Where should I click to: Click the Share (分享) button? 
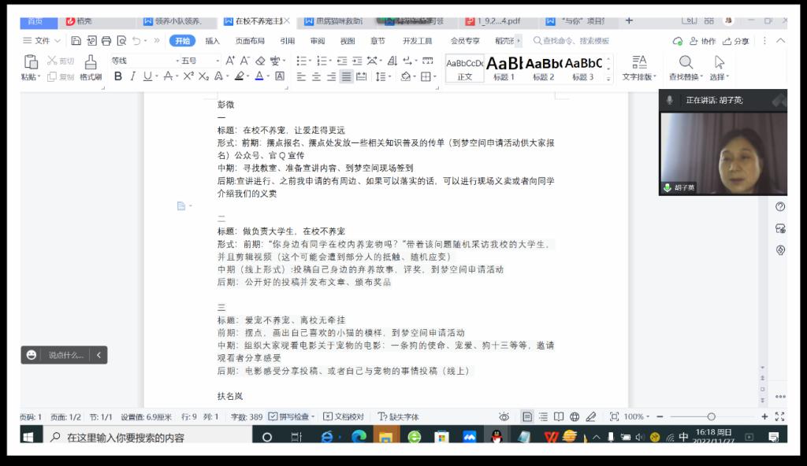(736, 41)
